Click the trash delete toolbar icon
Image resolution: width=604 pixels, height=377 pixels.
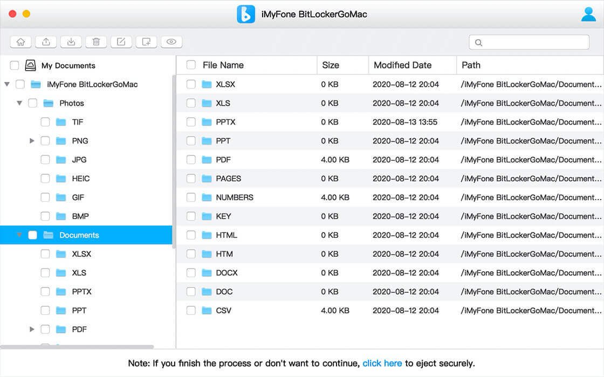pyautogui.click(x=97, y=42)
